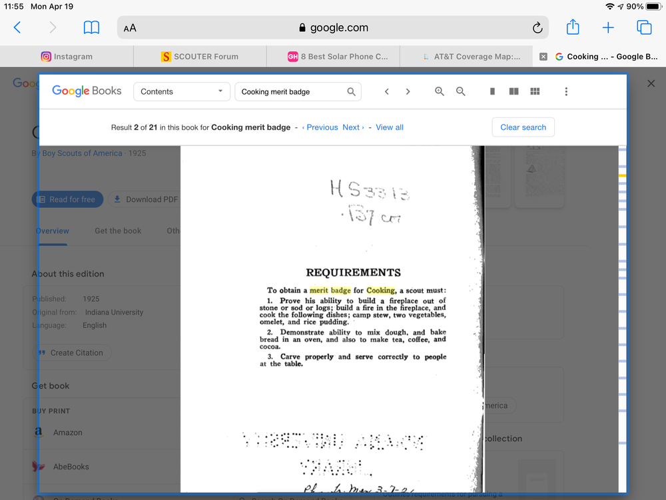Viewport: 666px width, 500px height.
Task: Click the Clear search button
Action: coord(523,127)
